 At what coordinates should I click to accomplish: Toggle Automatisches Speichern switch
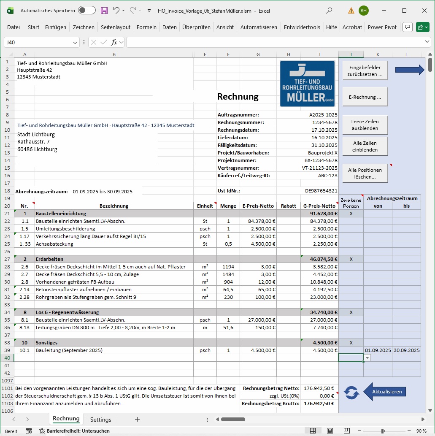(x=86, y=11)
